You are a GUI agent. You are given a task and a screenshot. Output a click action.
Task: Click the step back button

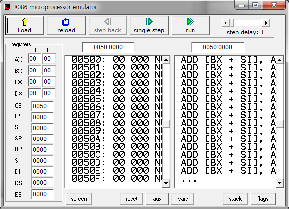pyautogui.click(x=107, y=25)
